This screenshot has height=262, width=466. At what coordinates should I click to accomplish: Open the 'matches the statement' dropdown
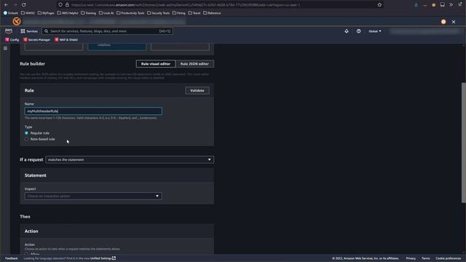point(130,160)
